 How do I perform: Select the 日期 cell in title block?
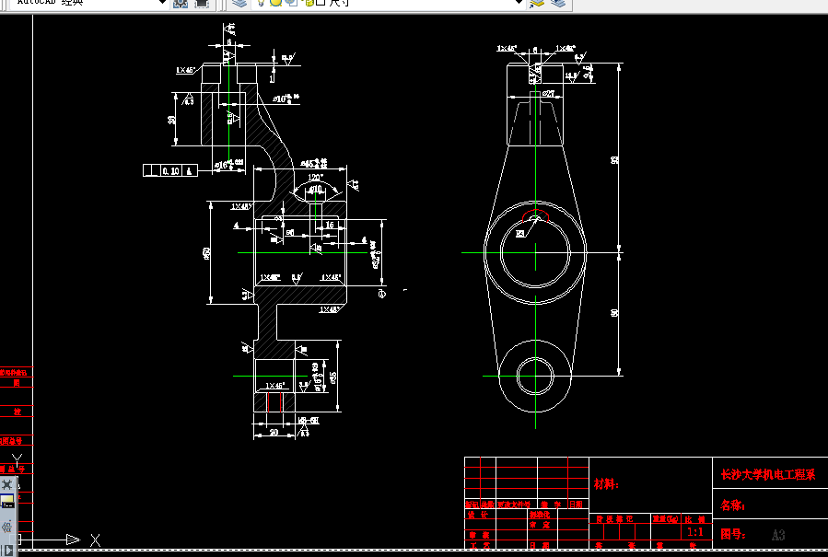(576, 505)
